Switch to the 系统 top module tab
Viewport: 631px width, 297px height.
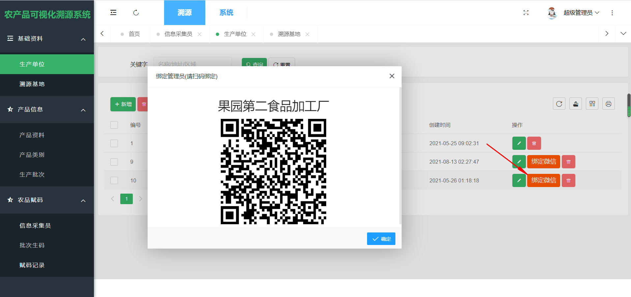226,13
